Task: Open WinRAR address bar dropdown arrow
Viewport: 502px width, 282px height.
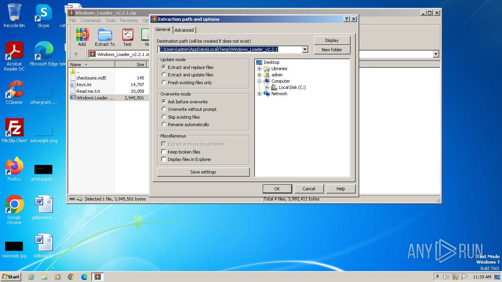Action: click(x=436, y=54)
